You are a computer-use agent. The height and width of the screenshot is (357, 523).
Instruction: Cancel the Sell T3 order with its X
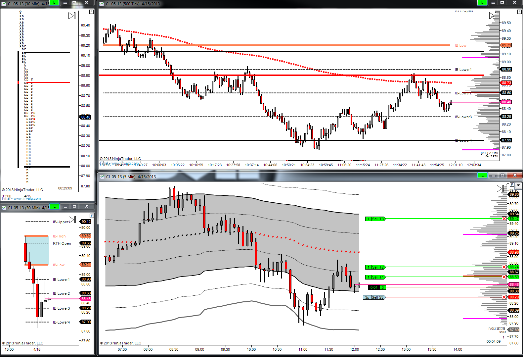(504, 219)
